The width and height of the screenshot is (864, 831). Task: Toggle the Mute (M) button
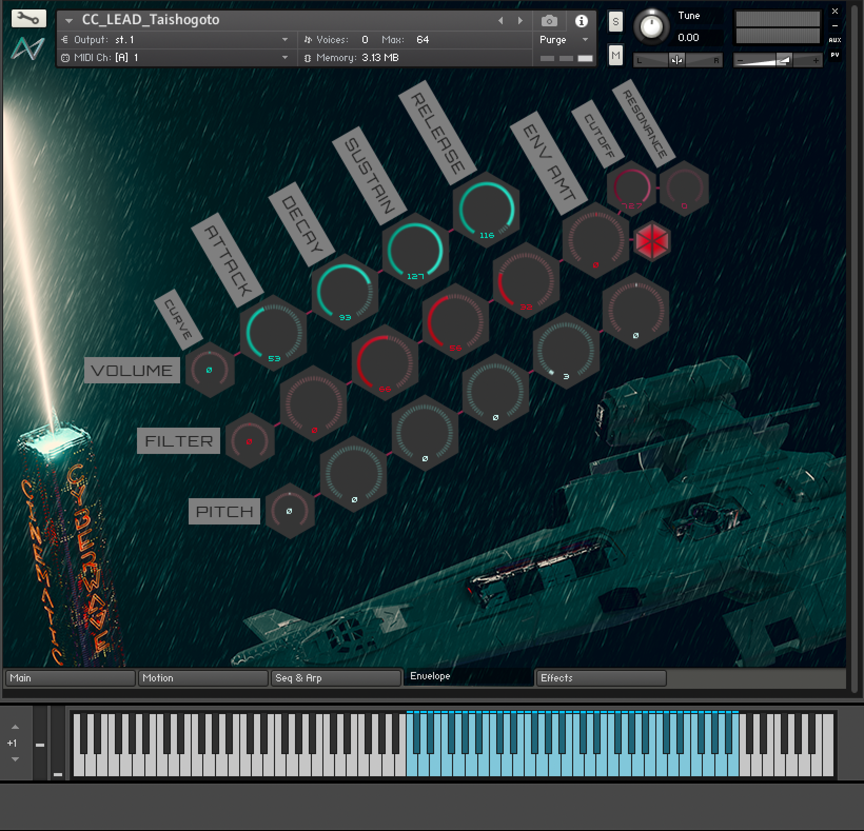click(x=615, y=55)
